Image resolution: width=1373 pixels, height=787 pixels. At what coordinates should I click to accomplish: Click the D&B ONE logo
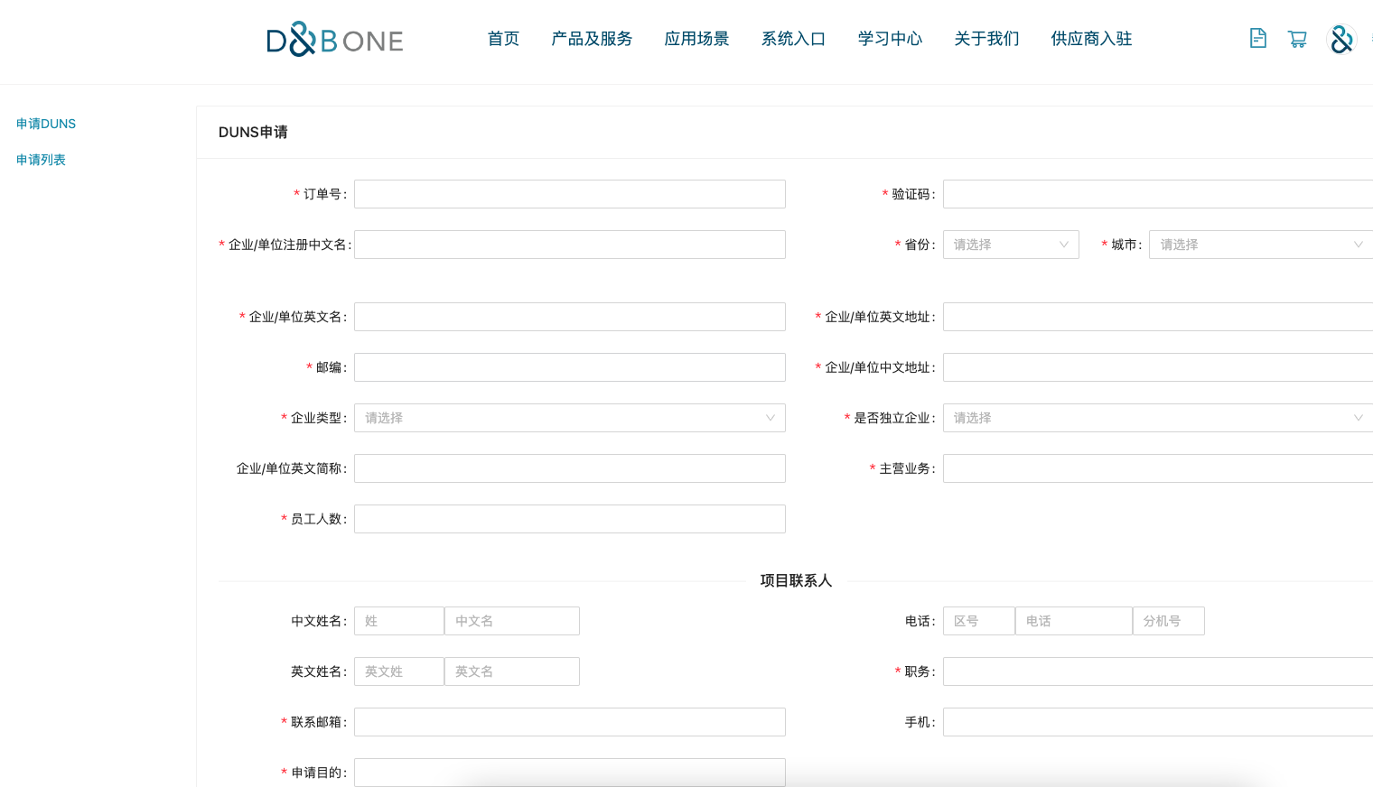click(334, 40)
